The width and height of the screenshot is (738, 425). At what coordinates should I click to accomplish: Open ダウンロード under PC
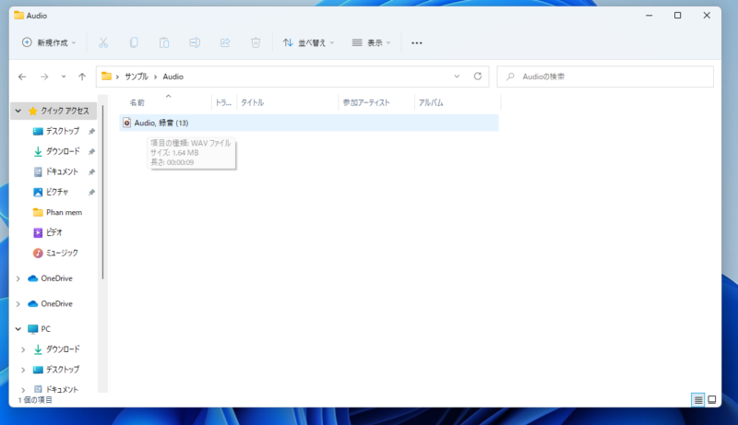(63, 349)
